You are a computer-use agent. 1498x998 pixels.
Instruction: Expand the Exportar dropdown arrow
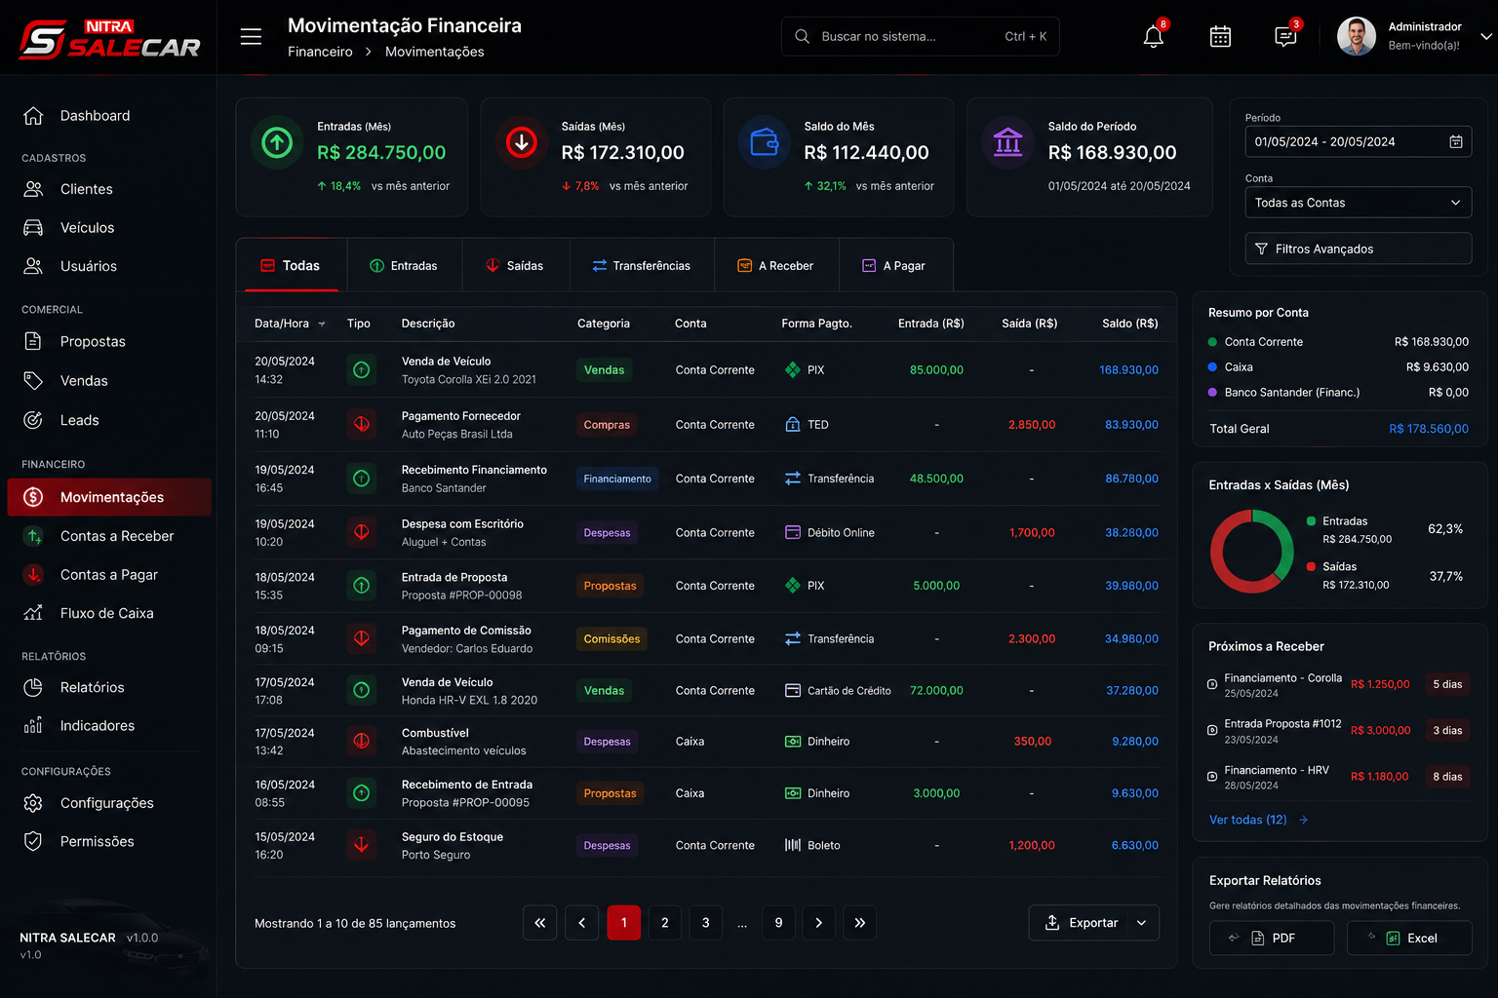click(1141, 923)
